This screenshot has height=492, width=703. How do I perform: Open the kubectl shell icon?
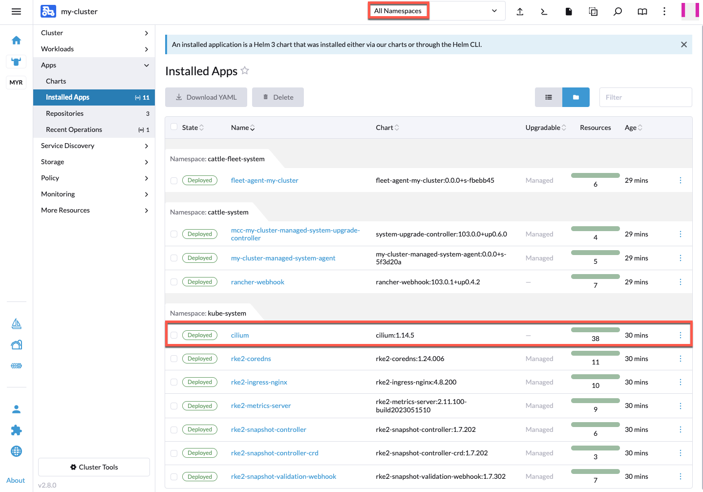pyautogui.click(x=544, y=11)
